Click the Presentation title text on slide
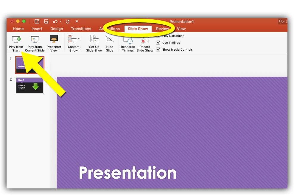The height and width of the screenshot is (195, 294). coord(127,173)
